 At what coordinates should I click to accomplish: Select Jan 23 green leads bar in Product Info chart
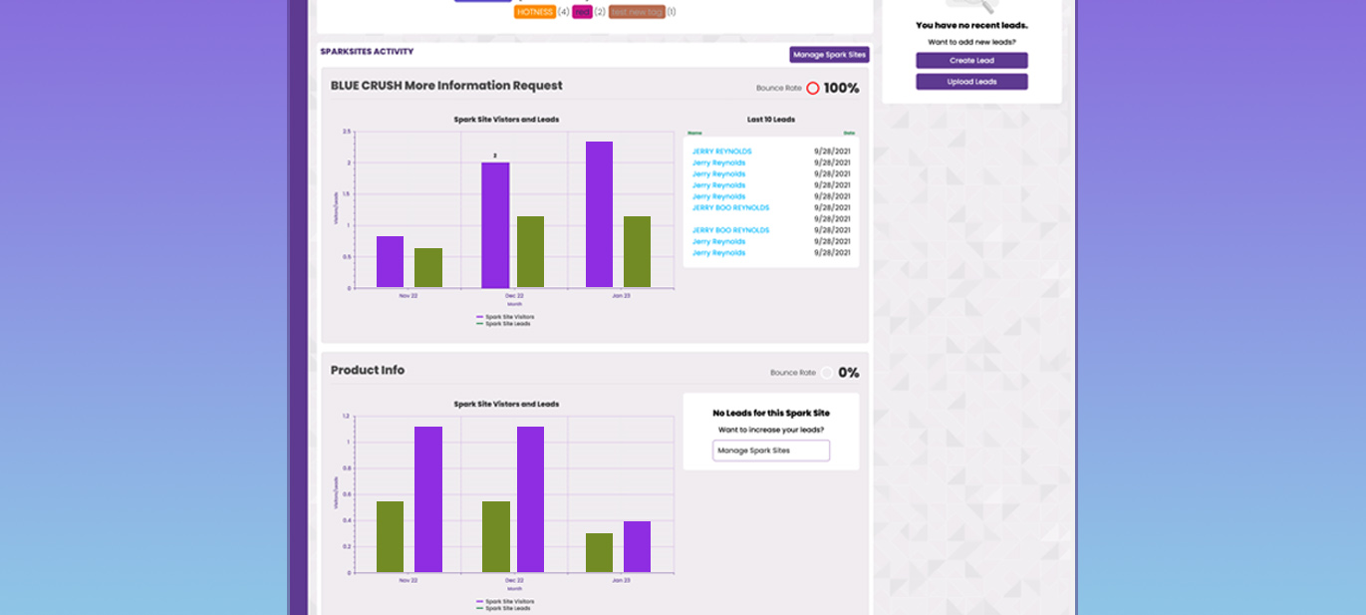click(x=600, y=553)
